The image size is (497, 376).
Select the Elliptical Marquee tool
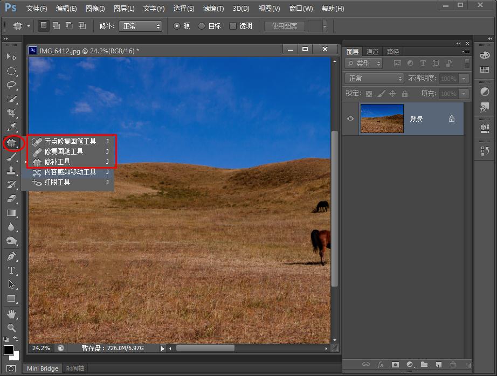click(11, 71)
